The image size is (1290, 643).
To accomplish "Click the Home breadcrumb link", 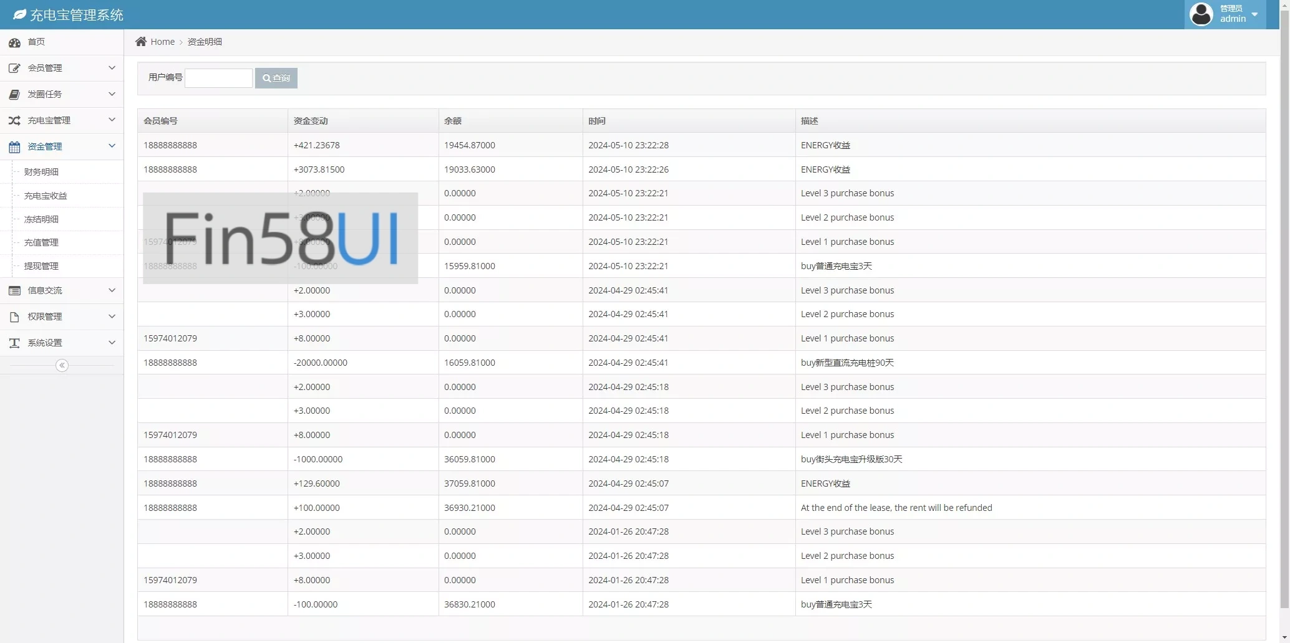I will (x=162, y=42).
